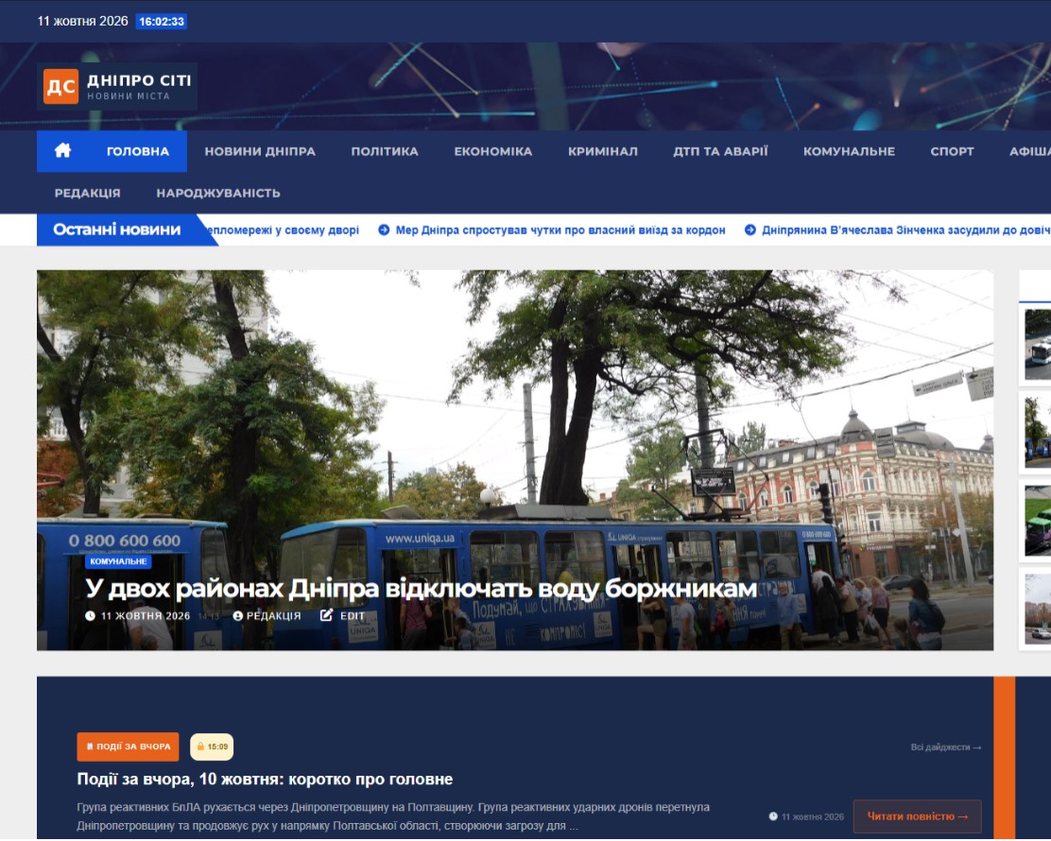
Task: Open article У двох районах Дніпра відключать воду
Action: click(421, 589)
